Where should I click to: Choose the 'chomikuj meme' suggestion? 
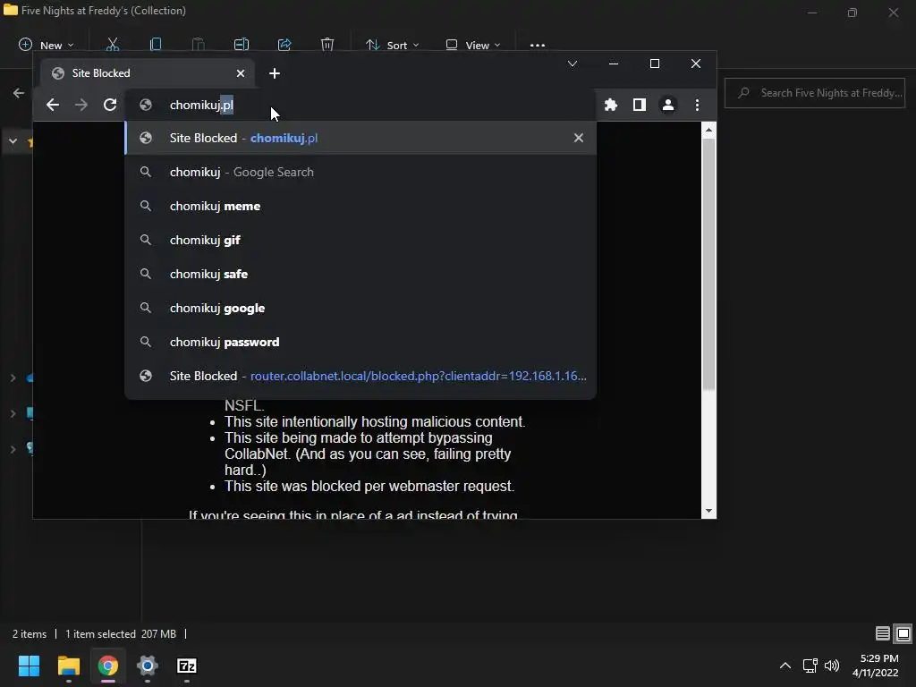(x=360, y=206)
